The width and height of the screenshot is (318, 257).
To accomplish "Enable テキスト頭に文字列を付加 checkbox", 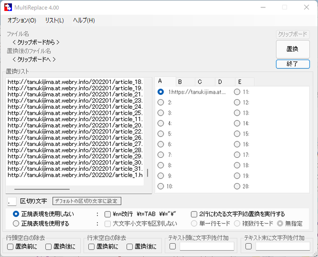I will [172, 246].
